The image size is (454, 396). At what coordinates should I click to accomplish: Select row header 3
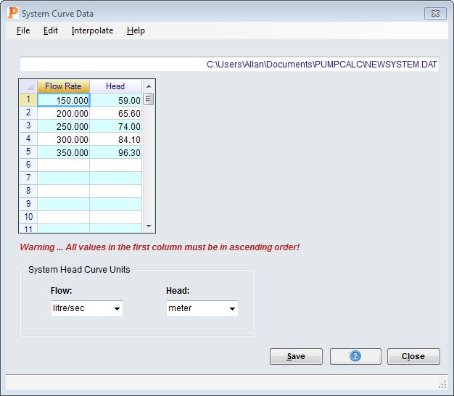click(x=28, y=125)
